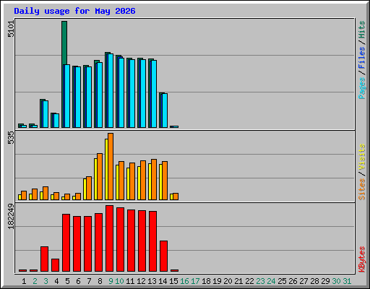The height and width of the screenshot is (289, 370).
Task: Select the cyan pages bar for day 9
Action: (x=111, y=90)
